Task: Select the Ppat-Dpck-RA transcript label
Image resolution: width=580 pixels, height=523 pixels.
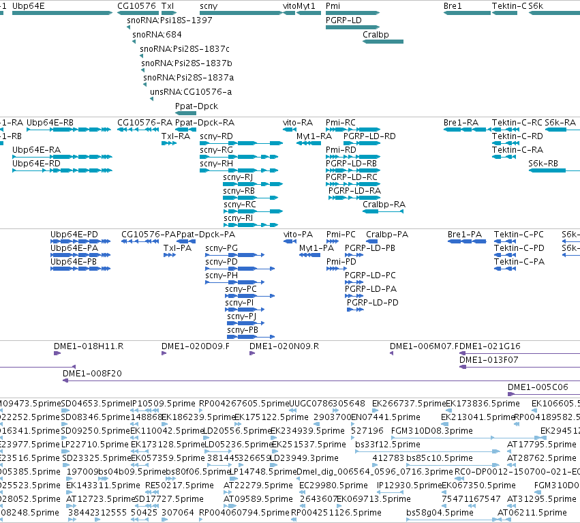Action: (x=204, y=123)
